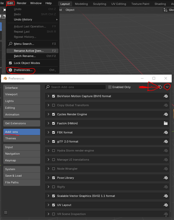This screenshot has height=220, width=174.
Task: Switch to the Modeling workspace tab
Action: (x=81, y=4)
